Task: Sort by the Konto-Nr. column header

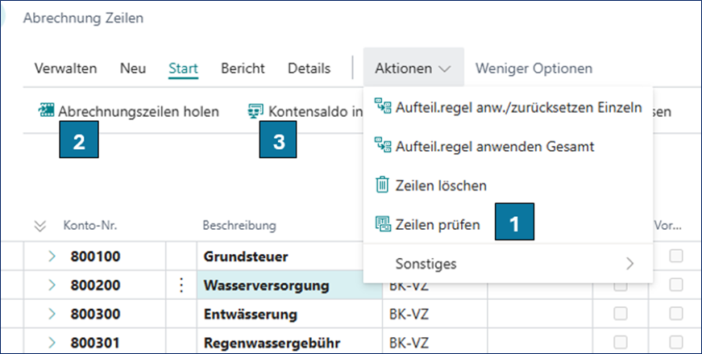Action: (x=90, y=226)
